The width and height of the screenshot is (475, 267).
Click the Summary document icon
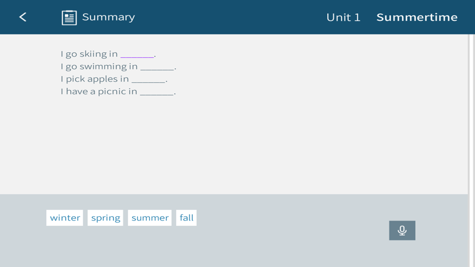click(69, 18)
